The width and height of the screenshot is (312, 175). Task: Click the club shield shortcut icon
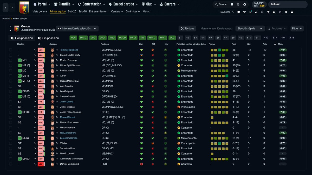click(x=286, y=12)
